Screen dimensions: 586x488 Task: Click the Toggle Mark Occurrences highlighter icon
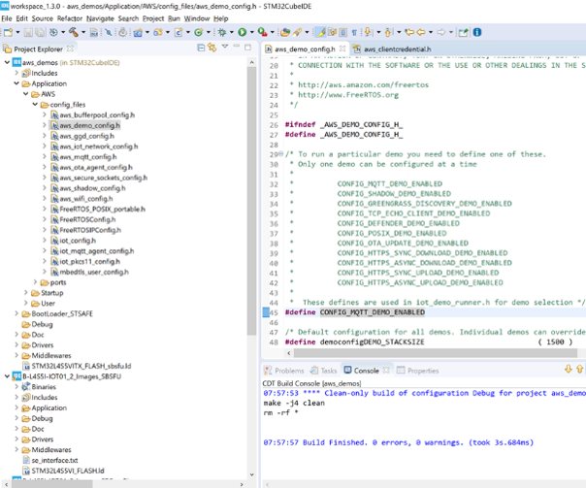(320, 33)
